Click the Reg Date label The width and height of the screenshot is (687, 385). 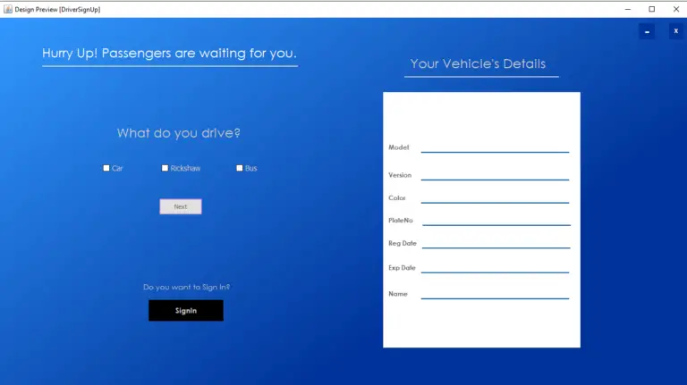point(403,243)
